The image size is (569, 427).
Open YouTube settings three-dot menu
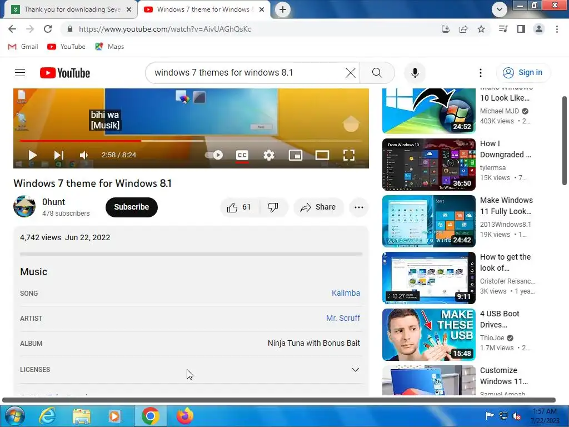pos(481,73)
